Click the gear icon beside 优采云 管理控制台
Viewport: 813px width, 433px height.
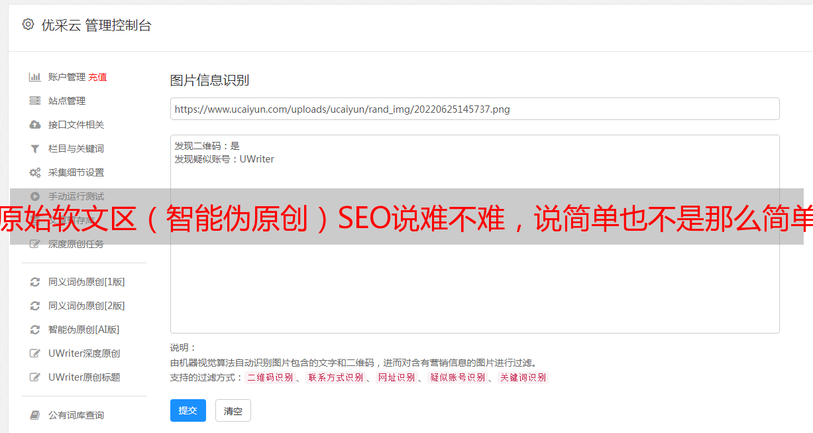point(28,25)
